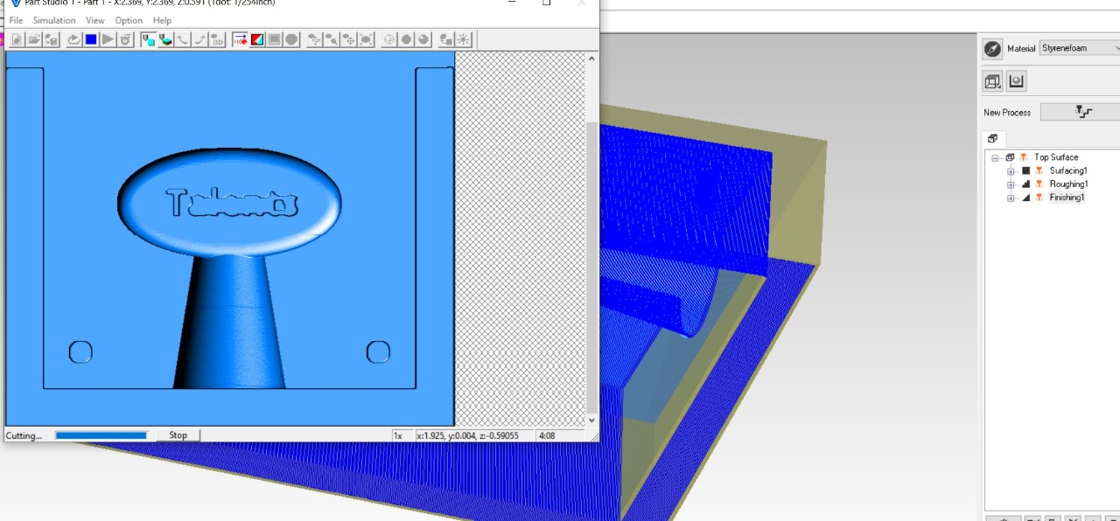Image resolution: width=1120 pixels, height=521 pixels.
Task: Click the toolpath down-curve icon
Action: coord(183,39)
